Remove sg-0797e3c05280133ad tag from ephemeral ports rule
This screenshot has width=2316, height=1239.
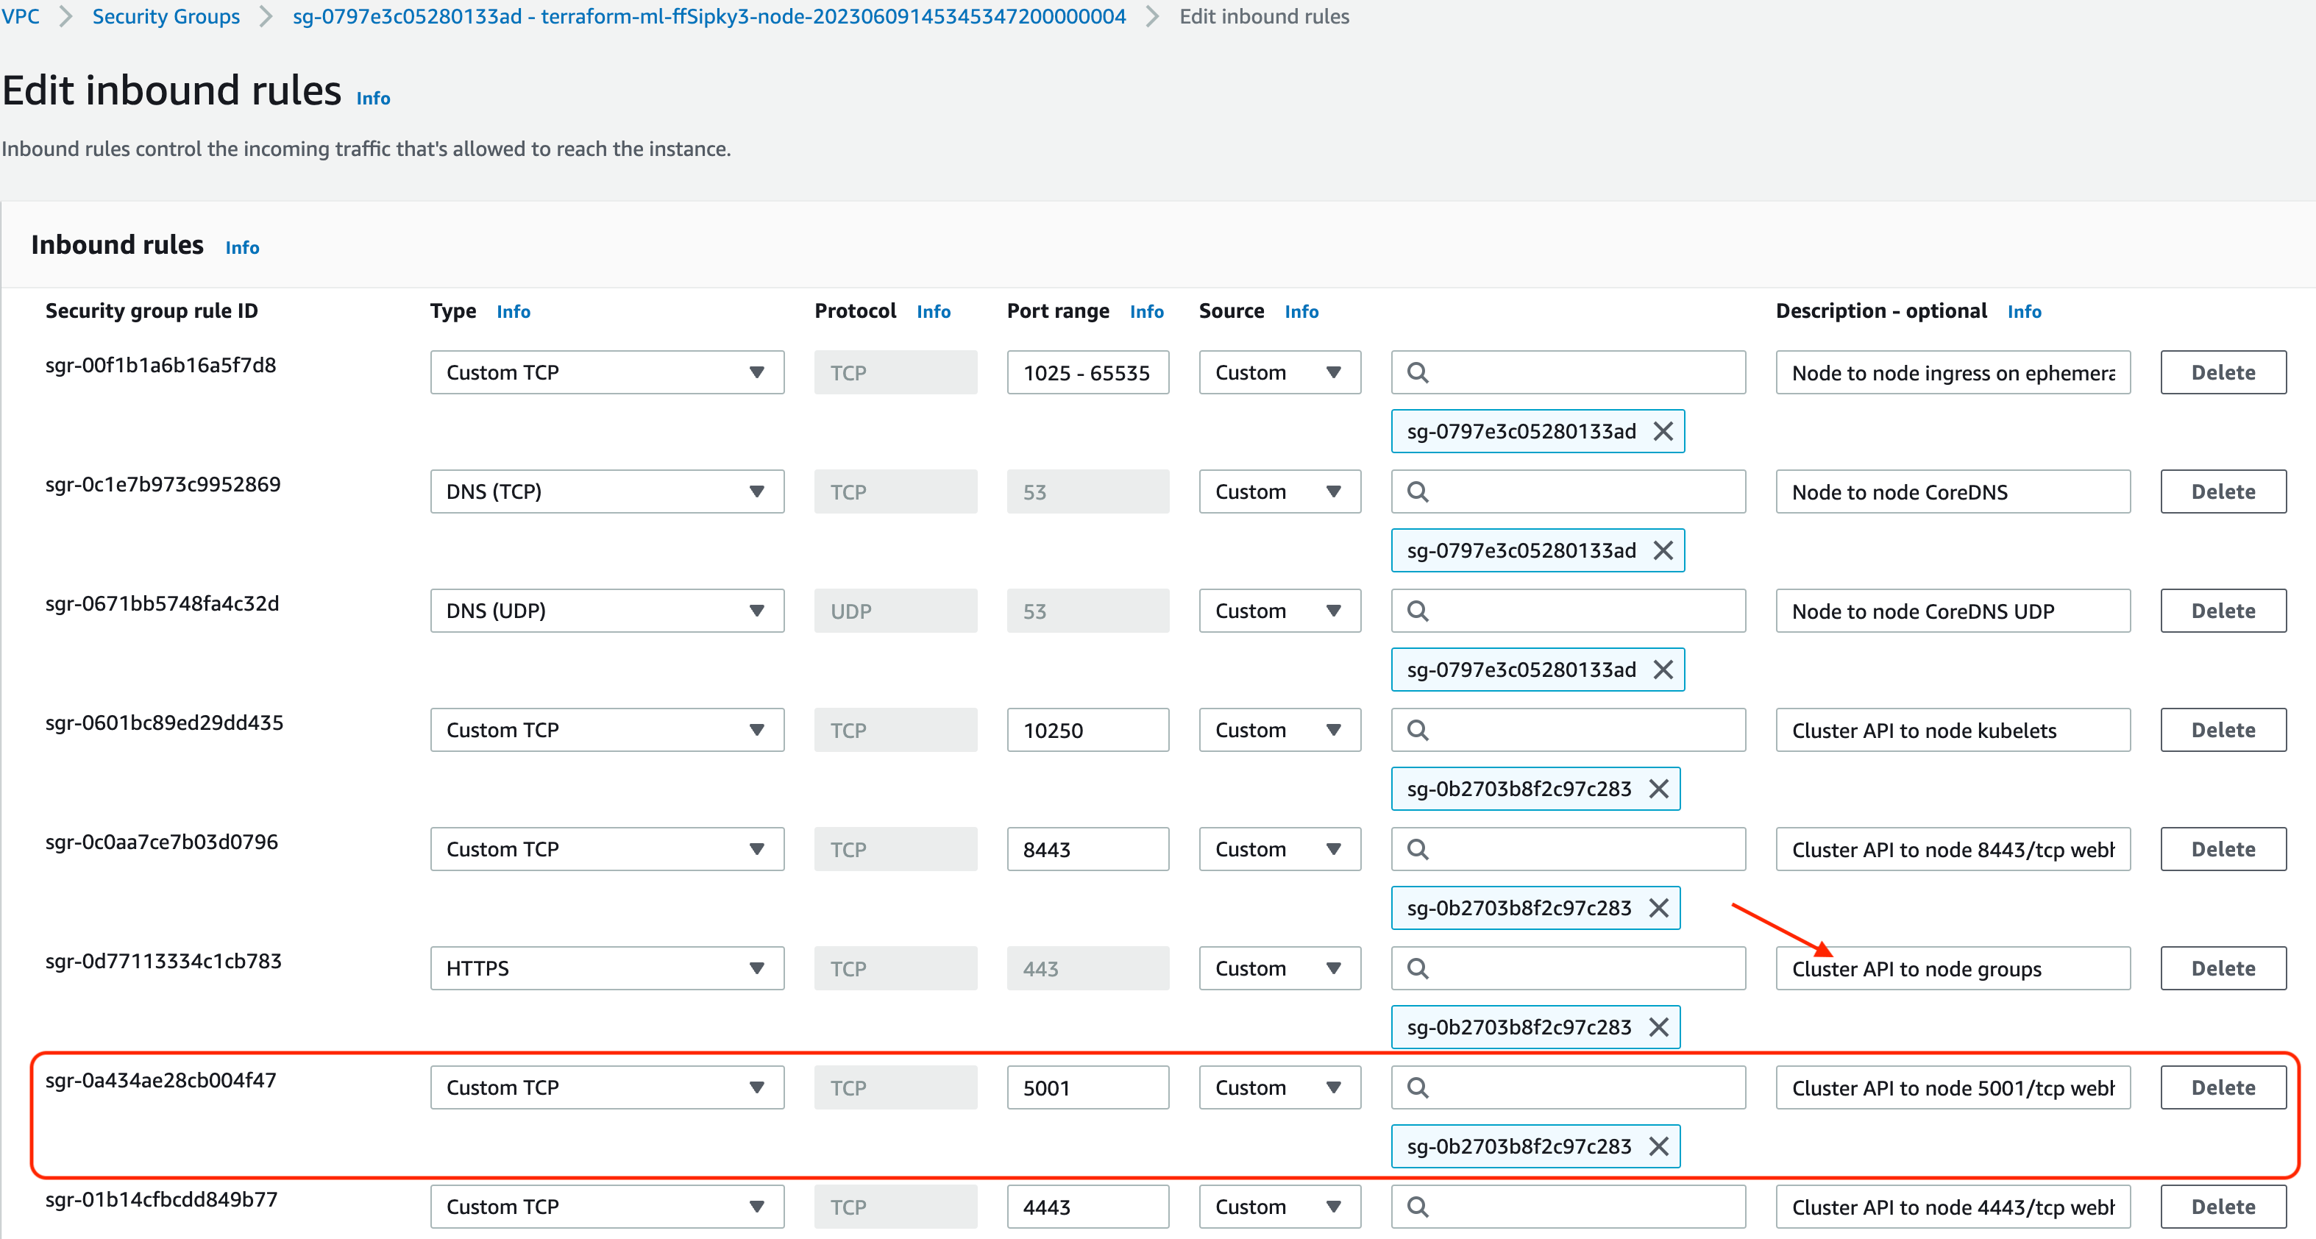point(1663,432)
